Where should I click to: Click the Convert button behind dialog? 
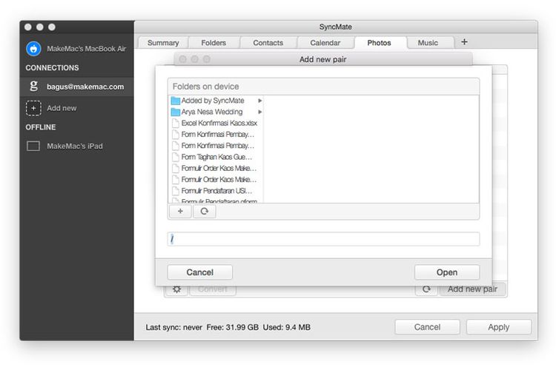213,289
